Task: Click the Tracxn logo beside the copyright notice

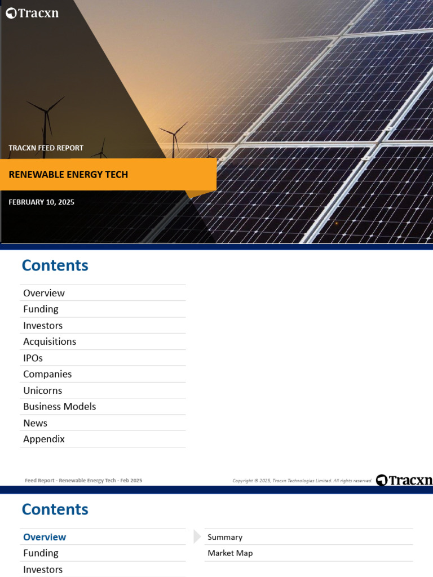Action: pyautogui.click(x=404, y=480)
